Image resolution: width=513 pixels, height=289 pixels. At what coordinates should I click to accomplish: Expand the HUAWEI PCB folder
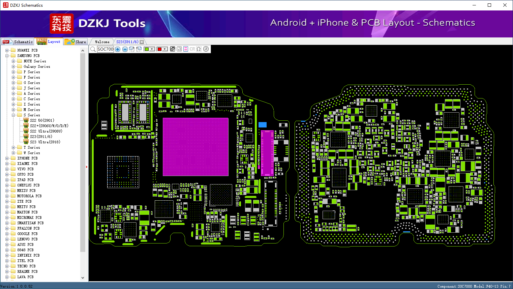coord(7,50)
